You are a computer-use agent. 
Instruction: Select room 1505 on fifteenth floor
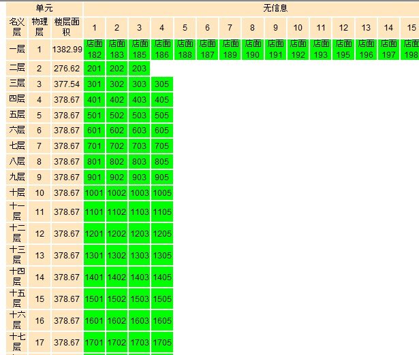click(x=161, y=299)
